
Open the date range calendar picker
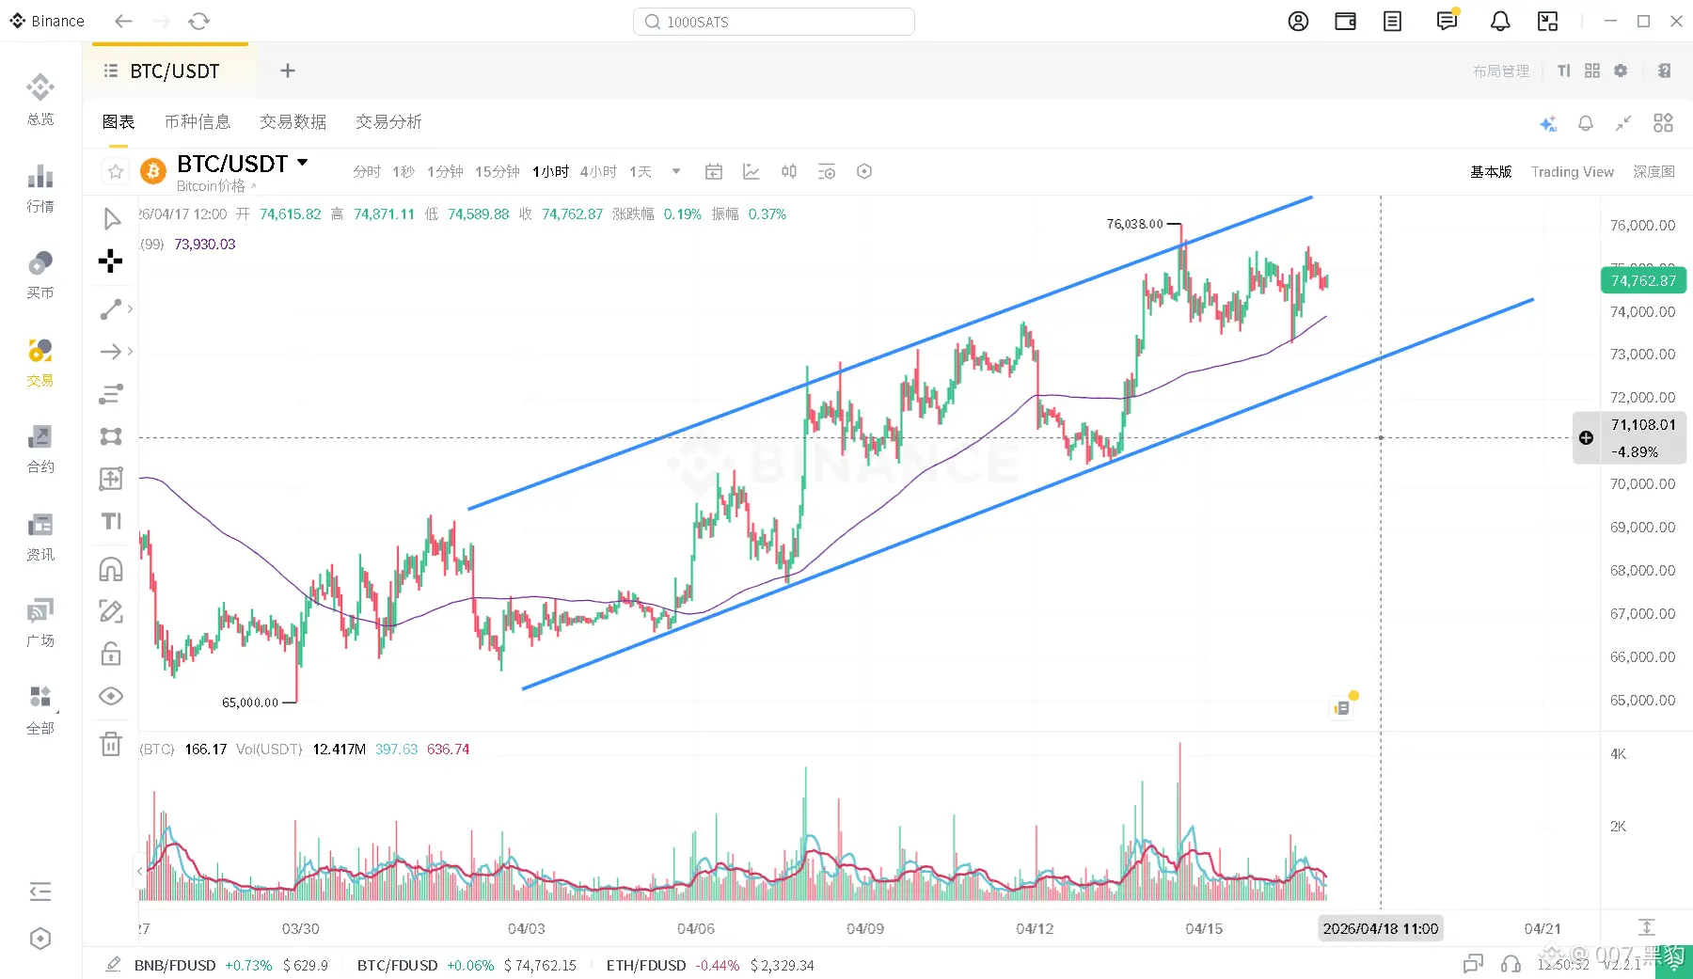pos(714,171)
